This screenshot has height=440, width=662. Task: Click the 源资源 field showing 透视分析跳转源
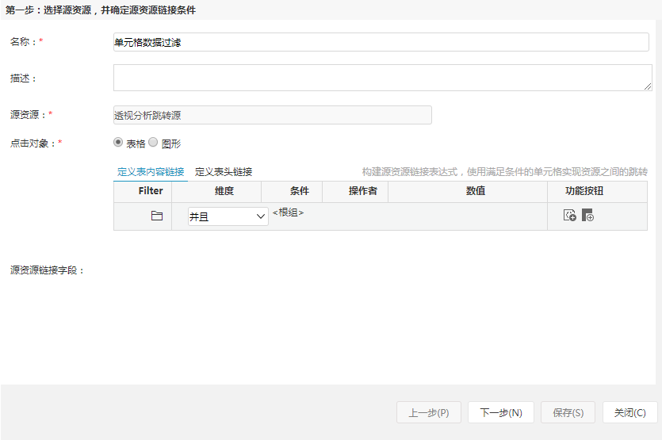(272, 115)
